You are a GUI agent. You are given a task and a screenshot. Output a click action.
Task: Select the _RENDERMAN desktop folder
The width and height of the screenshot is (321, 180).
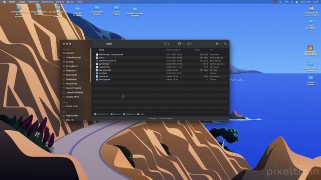(x=97, y=8)
